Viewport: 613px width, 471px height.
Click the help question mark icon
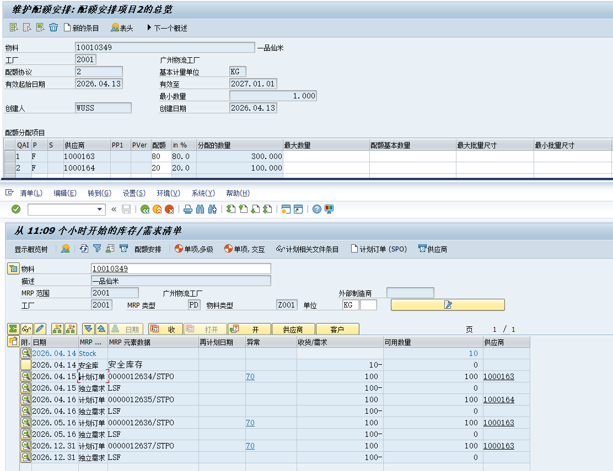(317, 209)
